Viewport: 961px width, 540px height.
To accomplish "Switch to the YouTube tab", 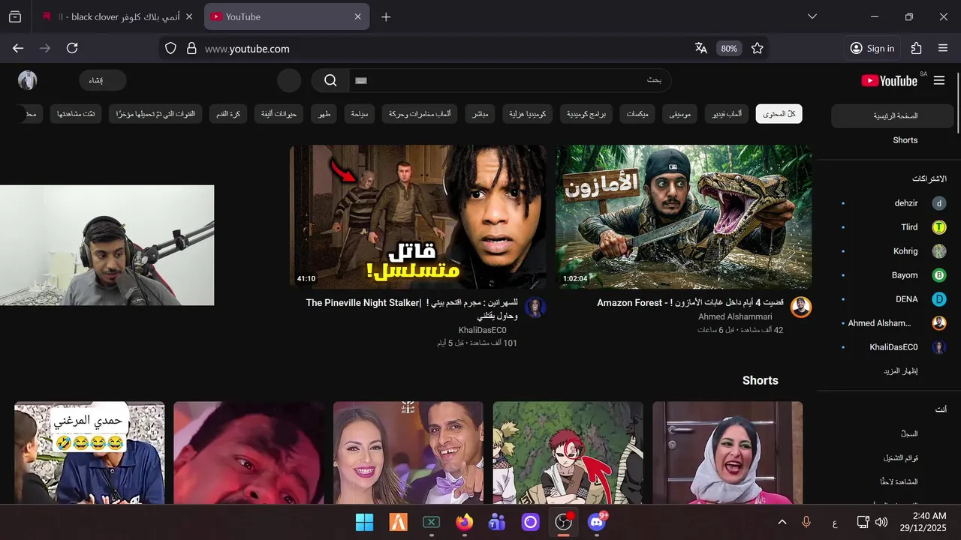I will click(286, 16).
